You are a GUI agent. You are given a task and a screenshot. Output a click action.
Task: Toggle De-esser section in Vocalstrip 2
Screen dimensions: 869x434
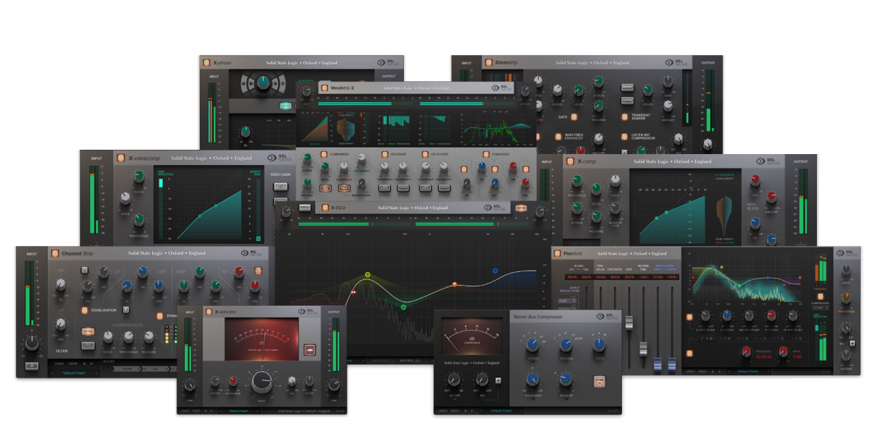385,154
